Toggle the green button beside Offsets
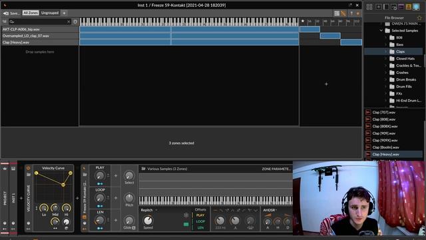The height and width of the screenshot is (240, 426). pos(186,224)
